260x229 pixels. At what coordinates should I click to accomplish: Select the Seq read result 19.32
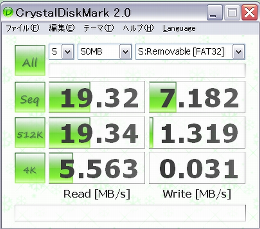pyautogui.click(x=97, y=97)
